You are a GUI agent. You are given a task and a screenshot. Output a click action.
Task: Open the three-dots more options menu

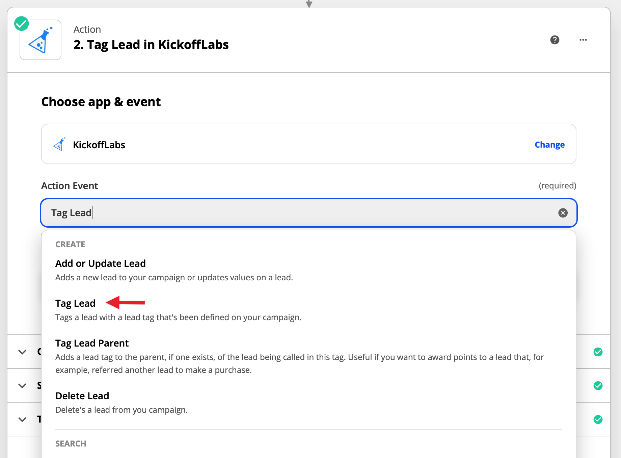[x=583, y=40]
